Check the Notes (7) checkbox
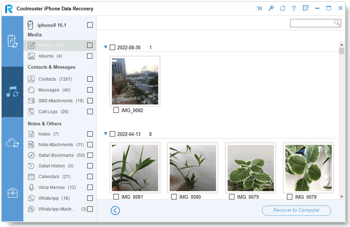This screenshot has height=227, width=350. point(90,134)
